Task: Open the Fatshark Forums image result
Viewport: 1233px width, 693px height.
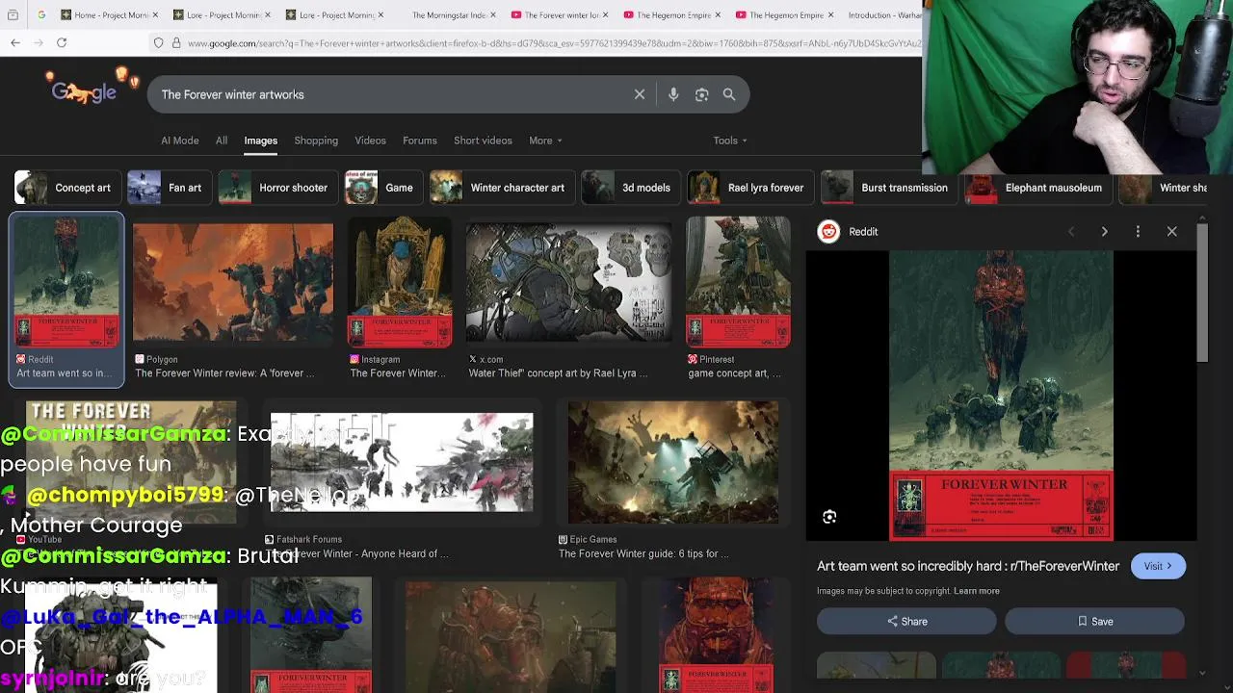Action: tap(402, 463)
